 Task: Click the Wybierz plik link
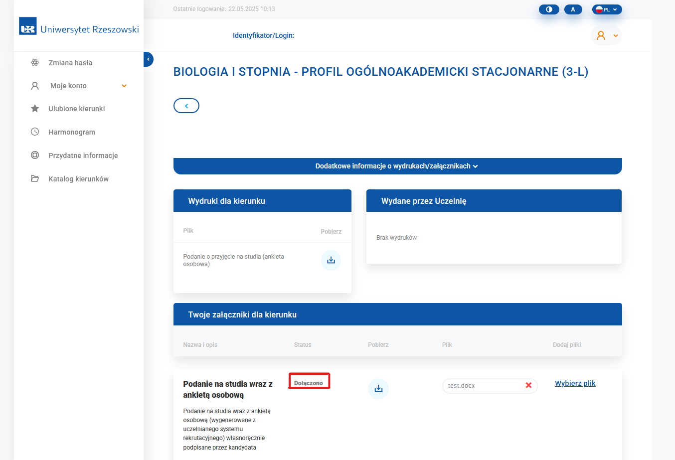point(575,383)
